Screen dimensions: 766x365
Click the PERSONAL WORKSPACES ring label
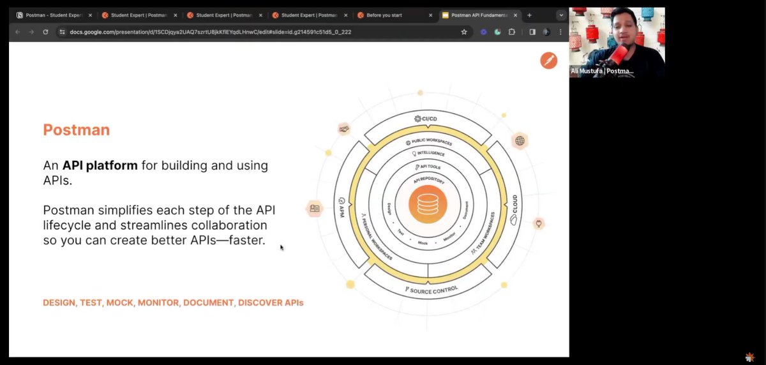(x=375, y=237)
